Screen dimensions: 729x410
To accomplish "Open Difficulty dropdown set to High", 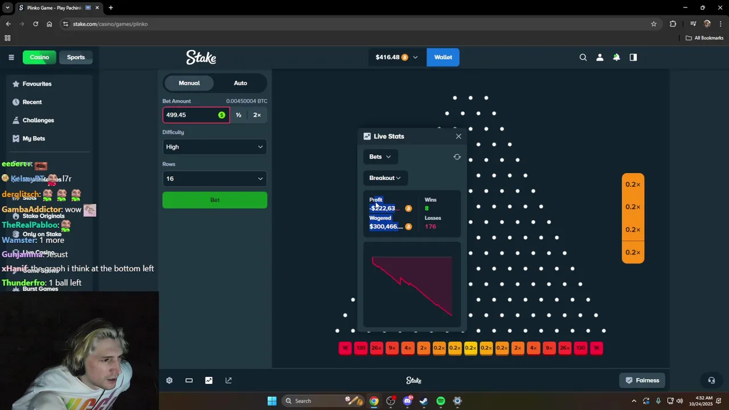I will [x=215, y=147].
